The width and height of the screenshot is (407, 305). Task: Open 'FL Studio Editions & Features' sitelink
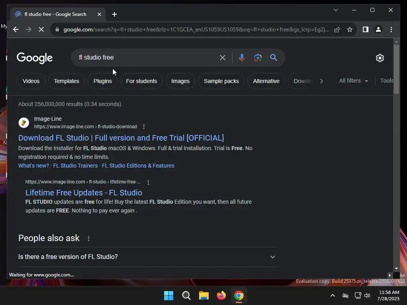click(138, 166)
